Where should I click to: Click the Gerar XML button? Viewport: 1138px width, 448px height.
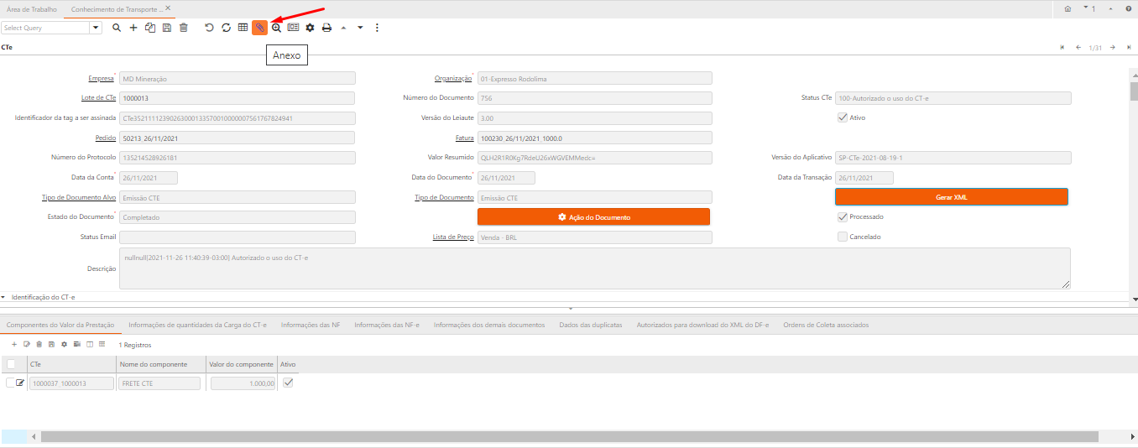point(951,197)
